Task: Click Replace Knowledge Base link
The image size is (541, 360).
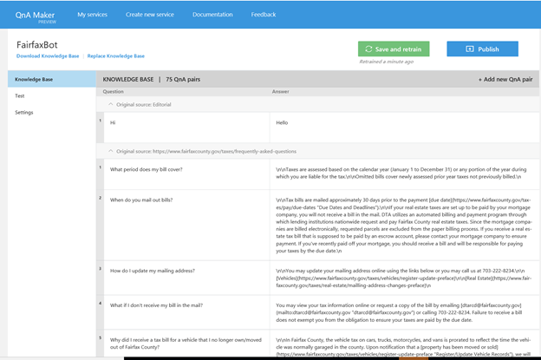Action: 116,56
